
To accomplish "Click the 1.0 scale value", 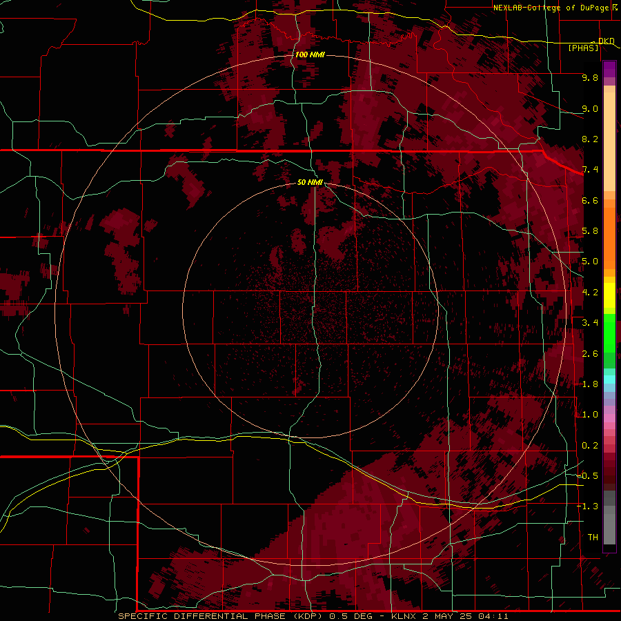I will (590, 415).
